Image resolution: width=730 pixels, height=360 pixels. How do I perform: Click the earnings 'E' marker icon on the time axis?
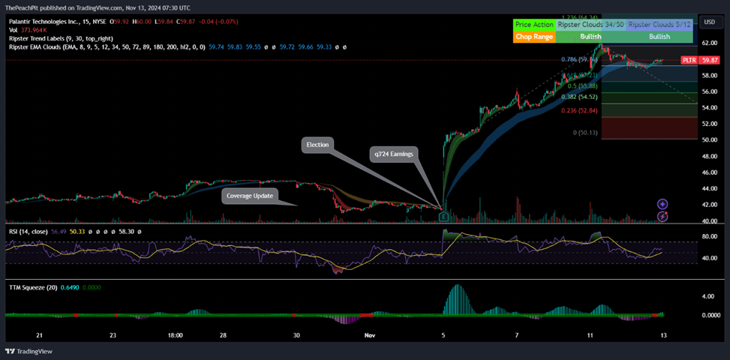443,217
